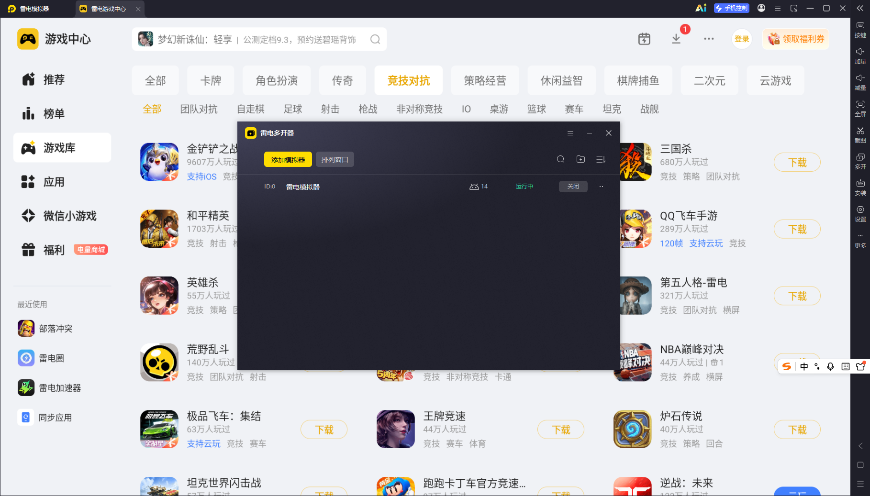Click the Android back triangle in right sidebar
Viewport: 870px width, 496px height.
tap(860, 446)
